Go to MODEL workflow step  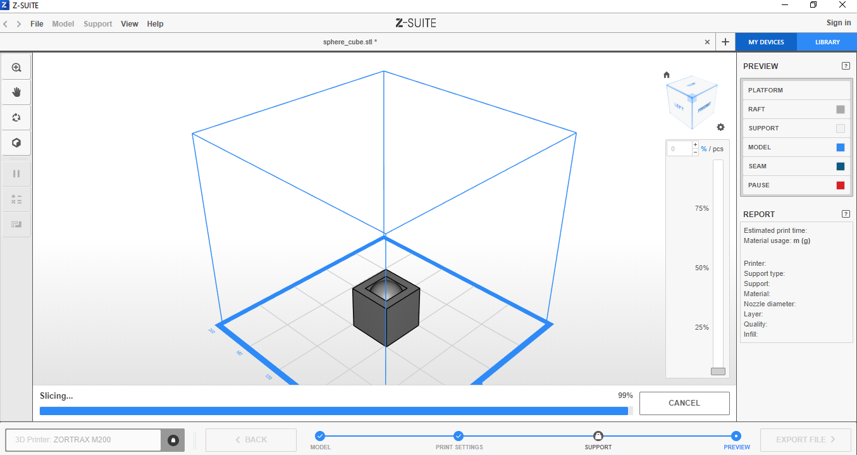[x=320, y=436]
